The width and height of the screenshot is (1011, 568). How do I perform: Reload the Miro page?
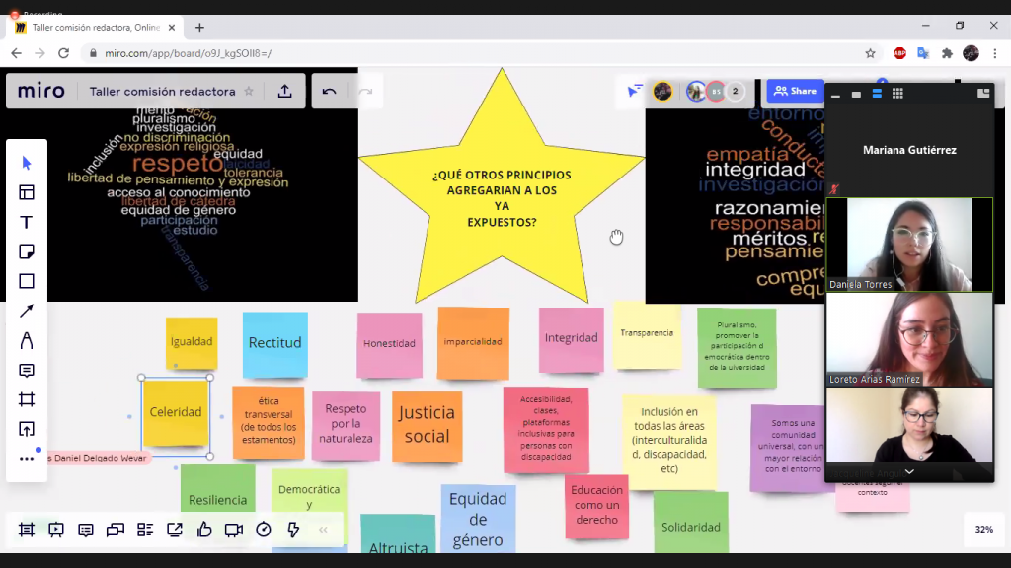pyautogui.click(x=63, y=53)
